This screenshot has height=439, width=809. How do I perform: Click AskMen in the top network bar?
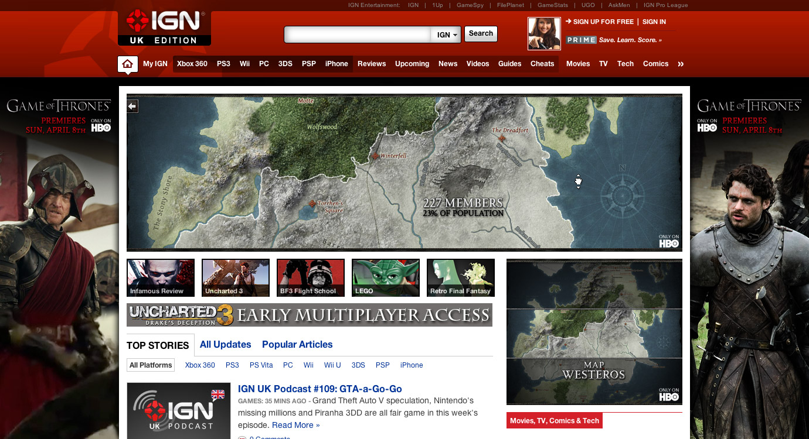[x=618, y=5]
